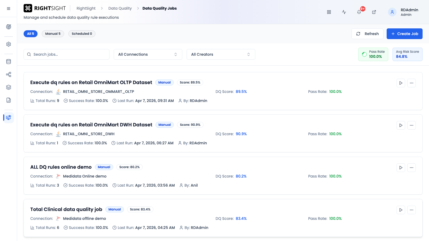Select the All 5 filter pill
The height and width of the screenshot is (241, 429).
click(x=31, y=34)
